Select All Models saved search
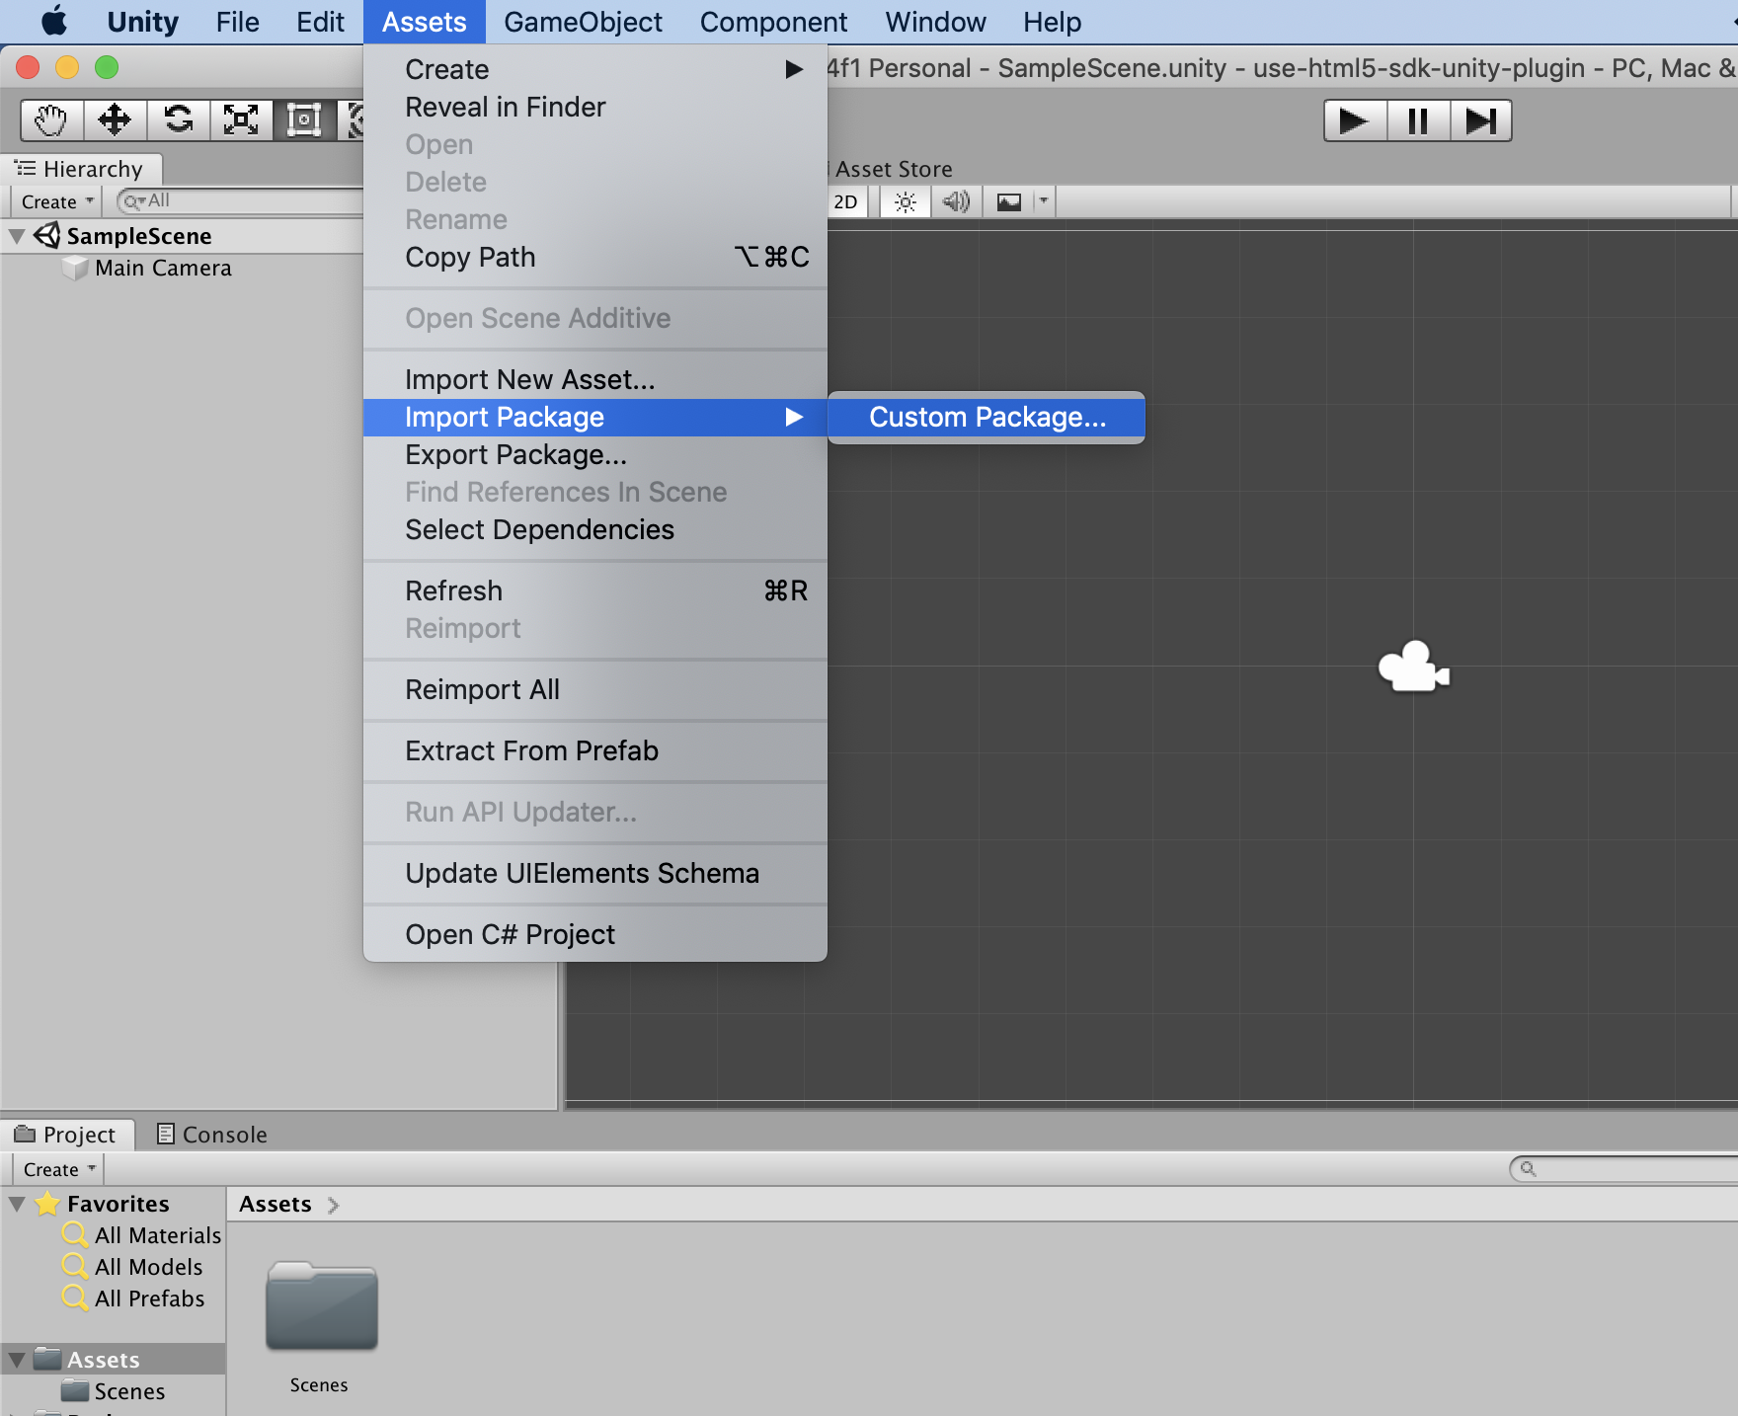Image resolution: width=1738 pixels, height=1416 pixels. coord(133,1267)
